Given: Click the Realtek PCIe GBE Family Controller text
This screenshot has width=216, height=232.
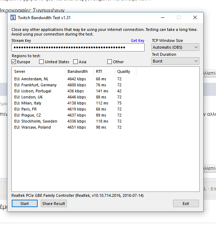Looking at the screenshot, I should coord(77,196).
